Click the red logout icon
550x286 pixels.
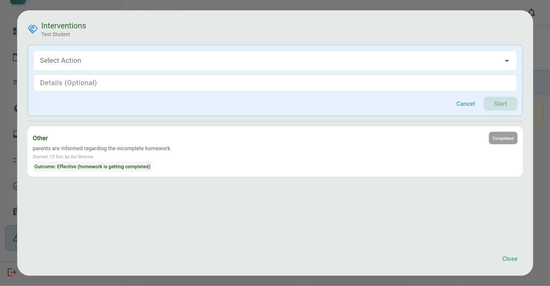pos(12,272)
